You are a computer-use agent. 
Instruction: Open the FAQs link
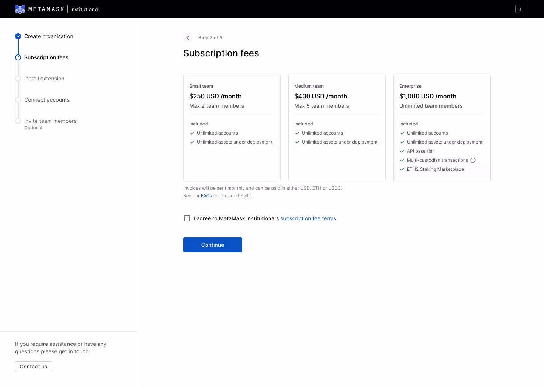206,196
